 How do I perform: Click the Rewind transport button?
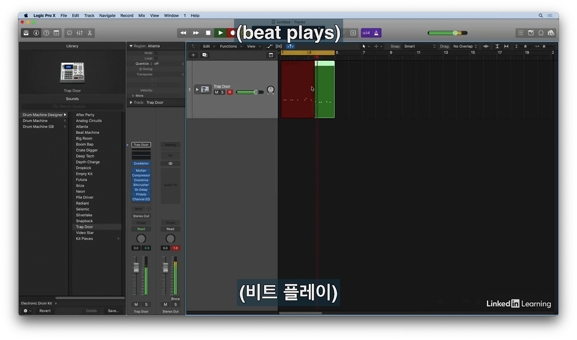click(183, 33)
